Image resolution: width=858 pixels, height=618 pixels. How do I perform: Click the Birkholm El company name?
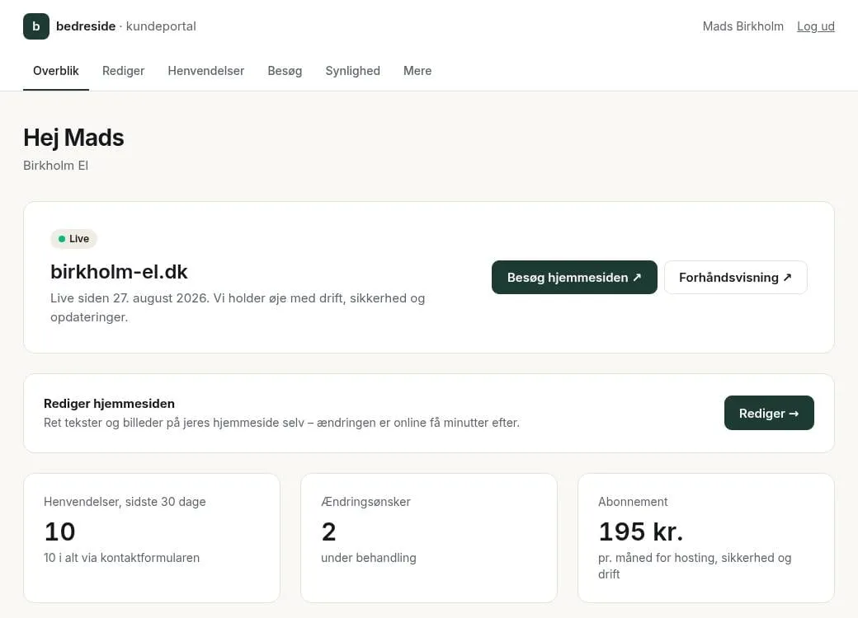pos(55,166)
